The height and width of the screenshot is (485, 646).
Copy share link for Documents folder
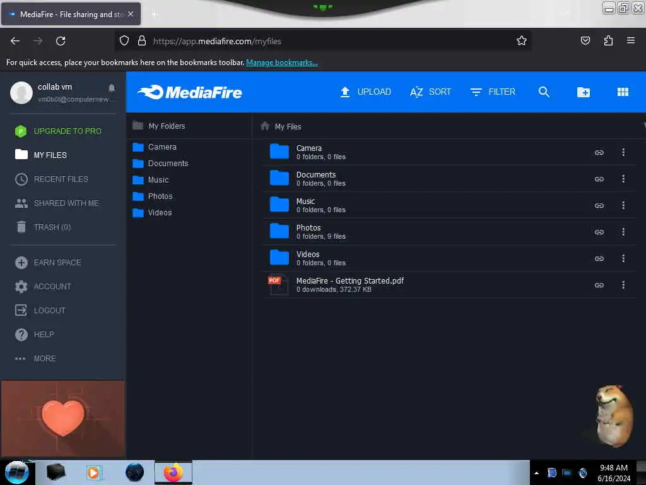click(599, 179)
